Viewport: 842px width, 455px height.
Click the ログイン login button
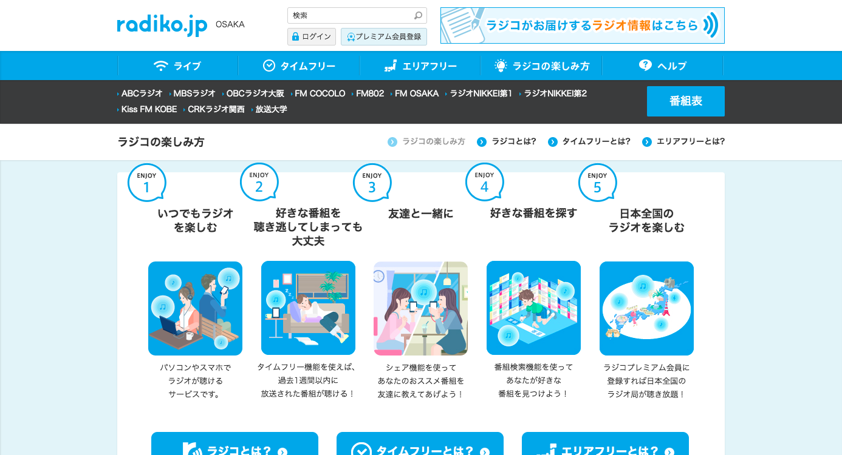pos(312,36)
